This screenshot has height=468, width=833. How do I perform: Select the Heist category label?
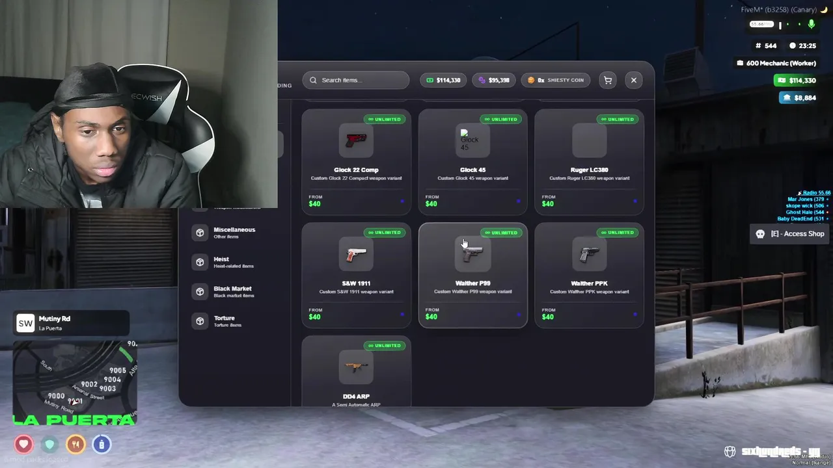pyautogui.click(x=221, y=259)
